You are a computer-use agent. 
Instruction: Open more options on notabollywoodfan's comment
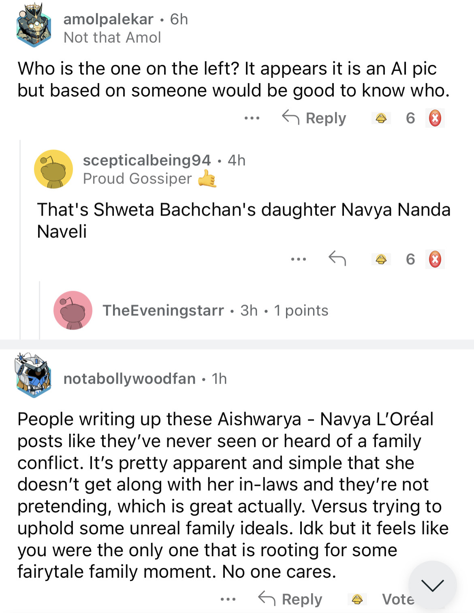tap(228, 599)
